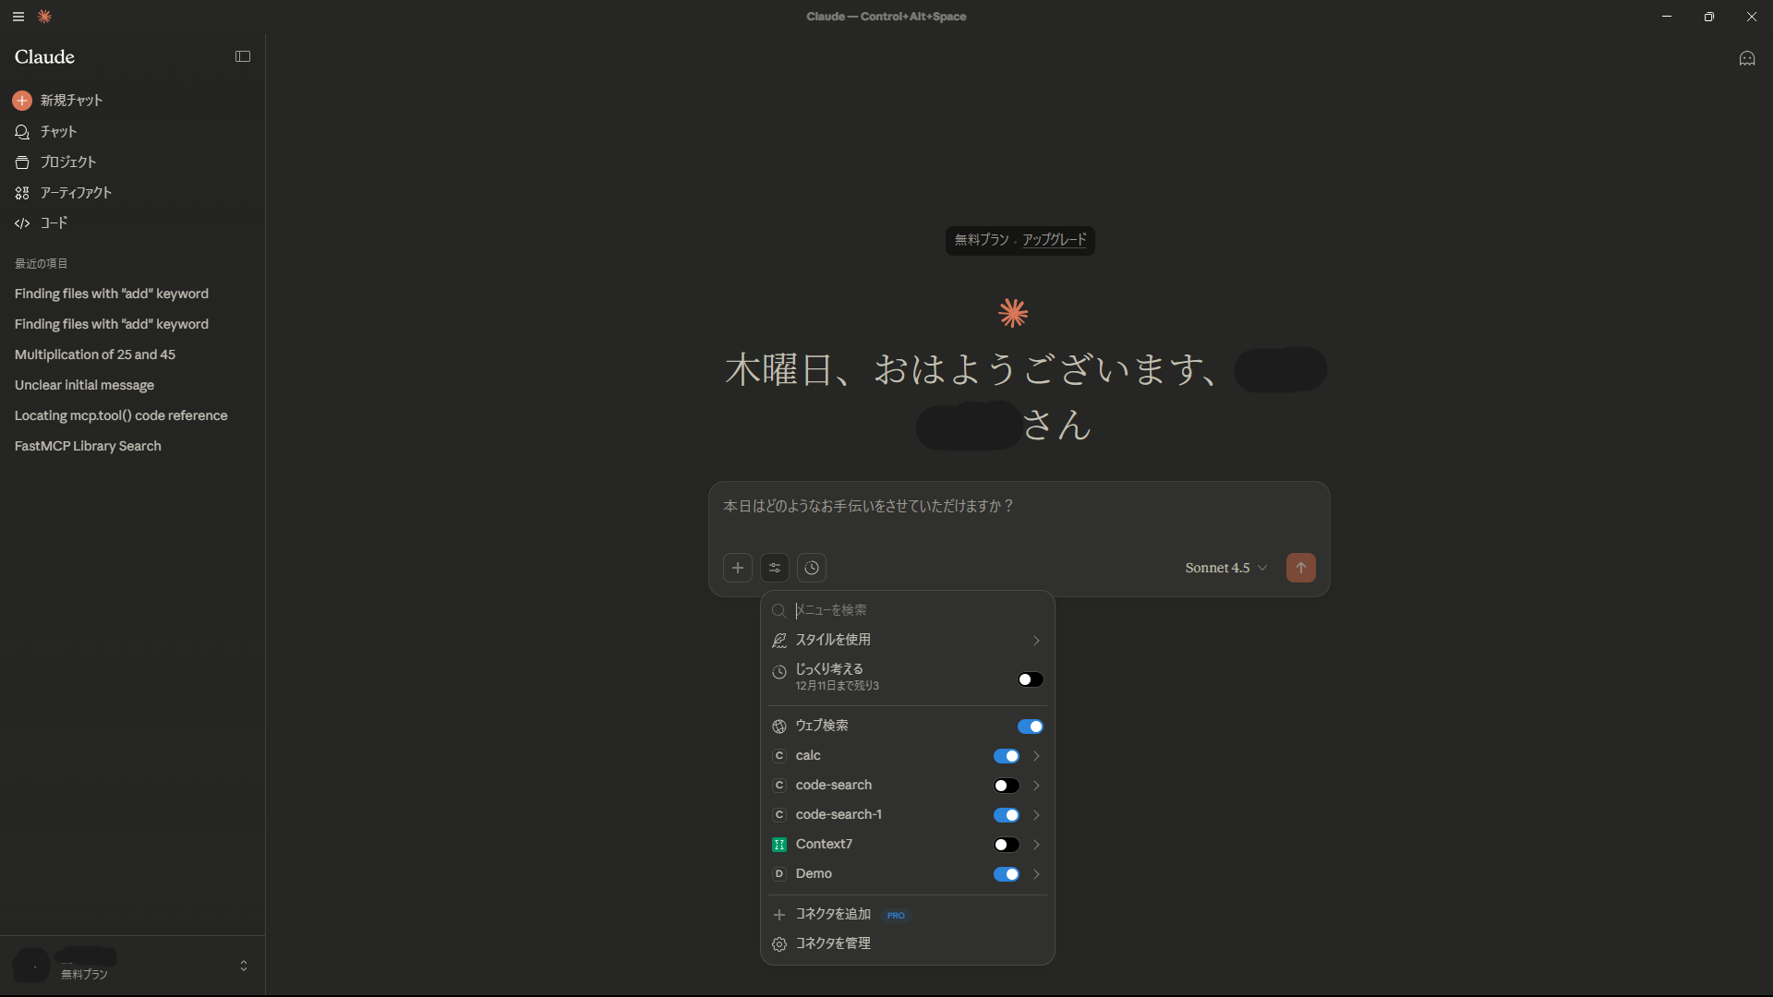
Task: Turn on the code-search toggle
Action: [x=1006, y=786]
